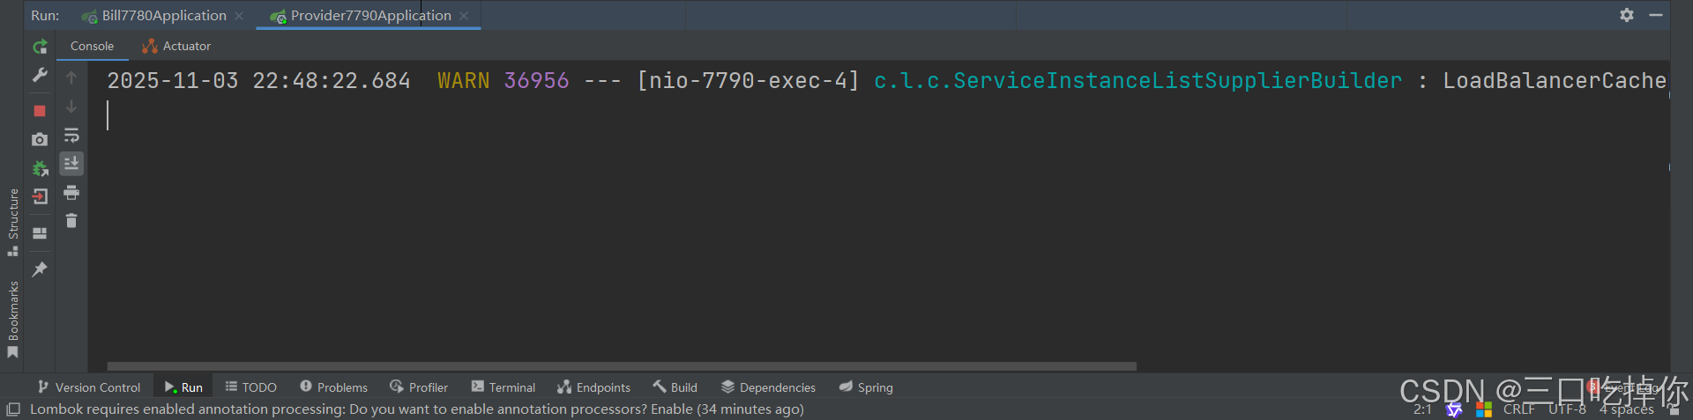The image size is (1693, 420).
Task: Click the process ID 36956
Action: click(x=536, y=81)
